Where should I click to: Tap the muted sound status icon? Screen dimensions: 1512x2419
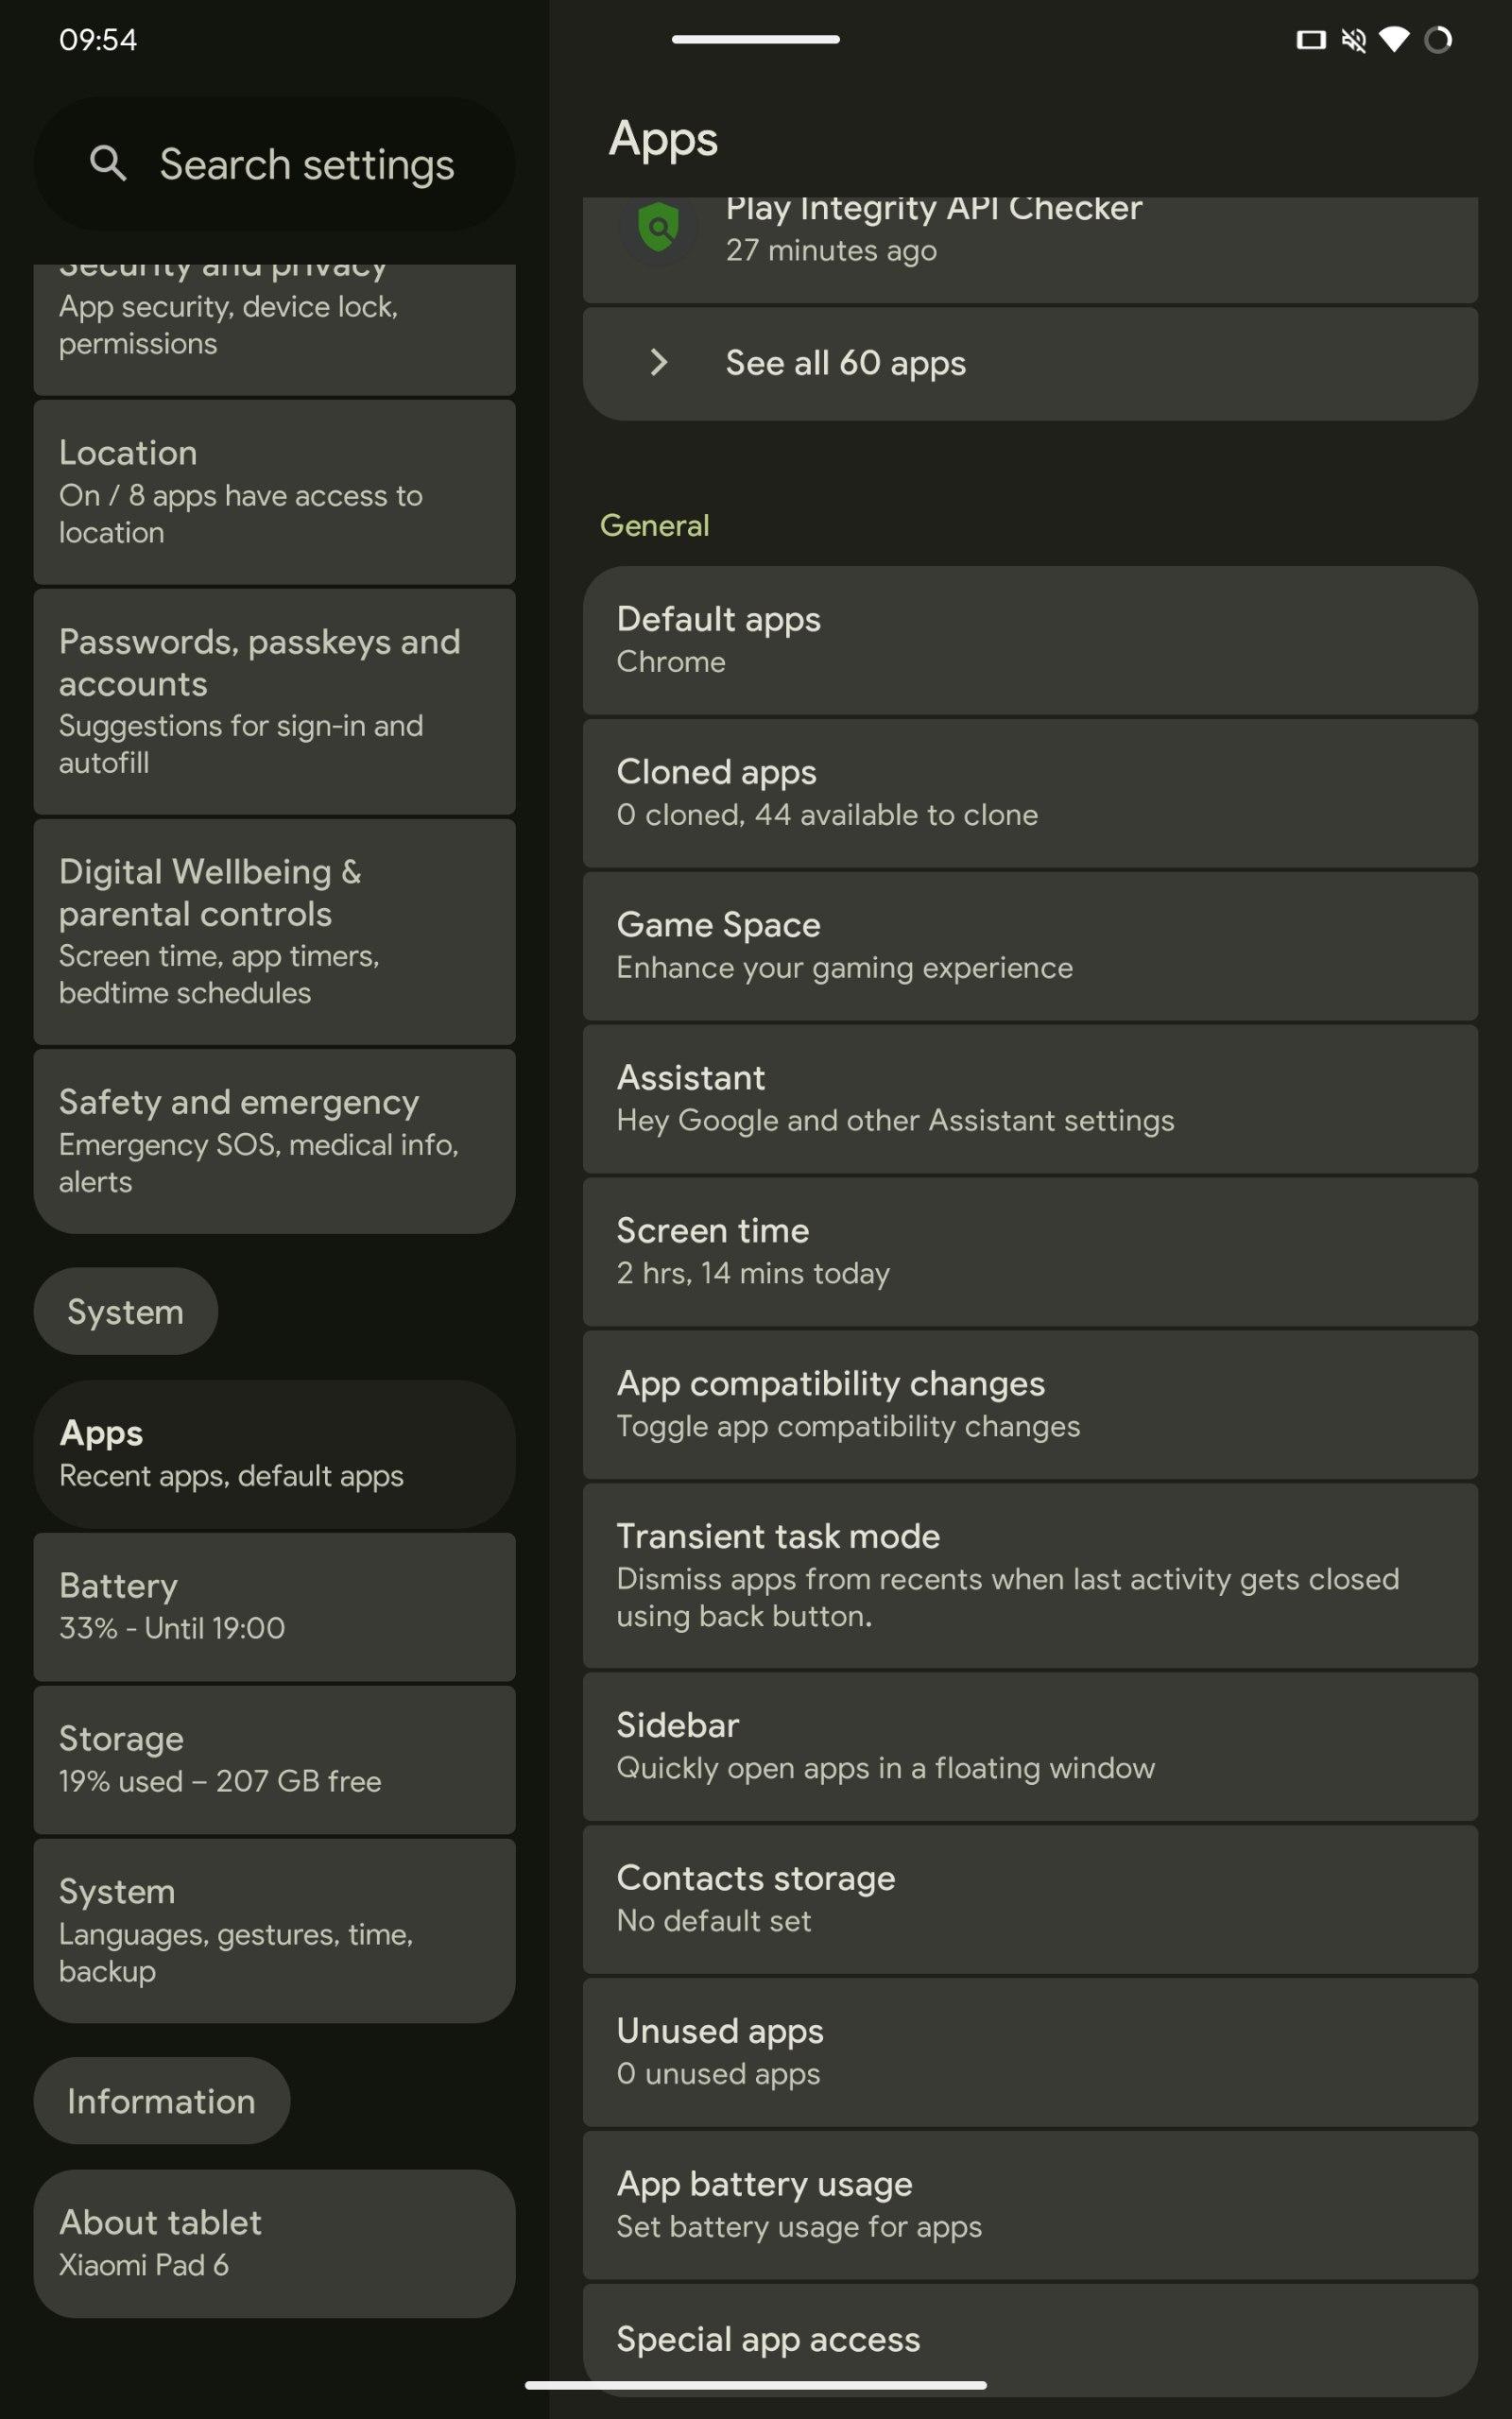point(1353,40)
